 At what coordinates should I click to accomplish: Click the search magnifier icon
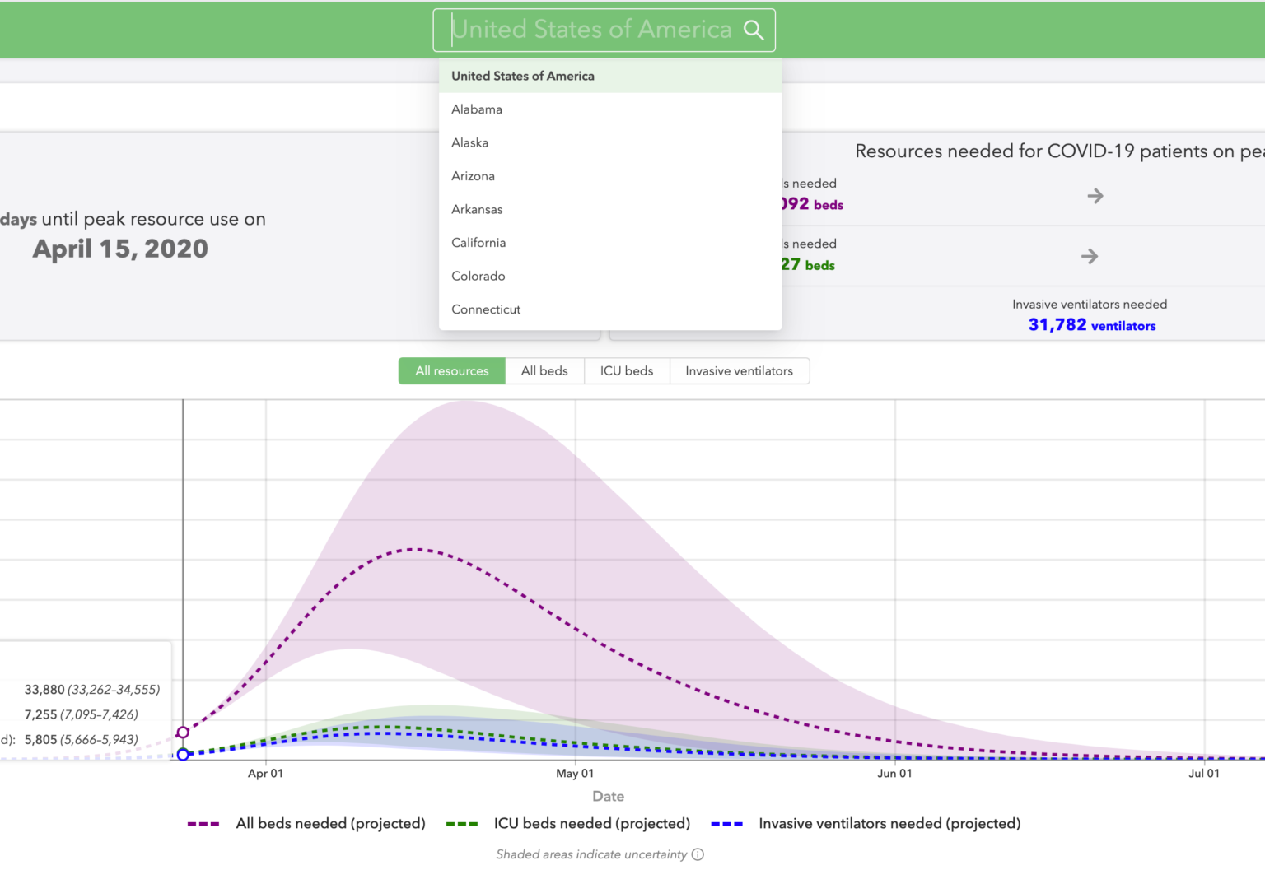click(753, 30)
